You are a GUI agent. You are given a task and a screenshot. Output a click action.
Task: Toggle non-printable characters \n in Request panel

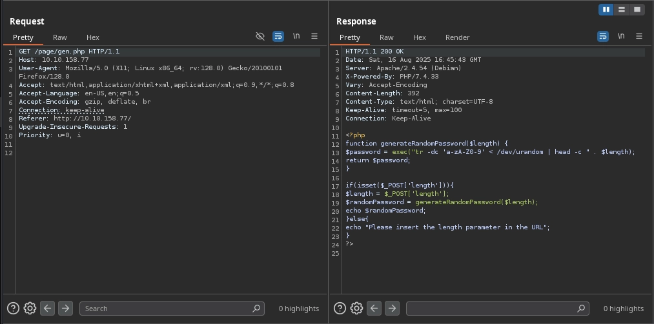(296, 37)
